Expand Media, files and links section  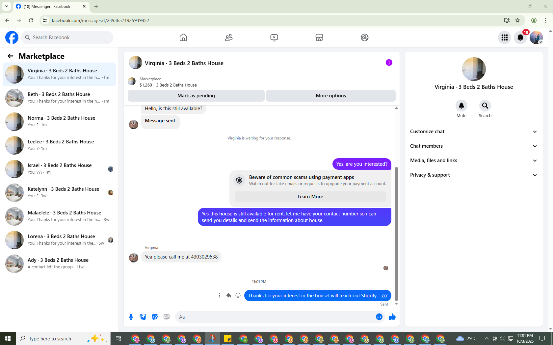[474, 160]
